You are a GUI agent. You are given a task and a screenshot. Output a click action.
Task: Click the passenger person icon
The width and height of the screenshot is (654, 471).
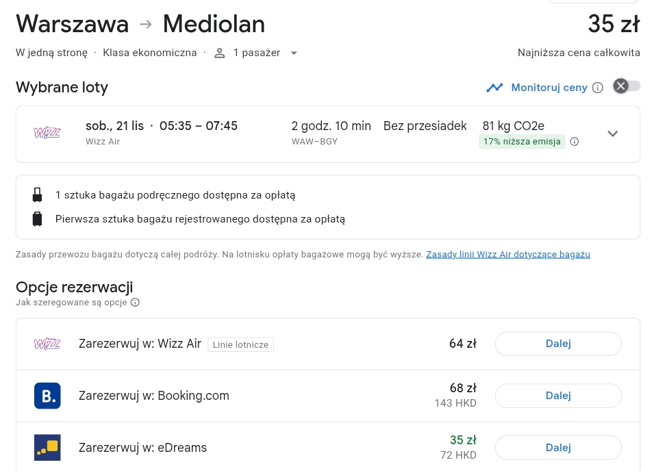pos(219,53)
